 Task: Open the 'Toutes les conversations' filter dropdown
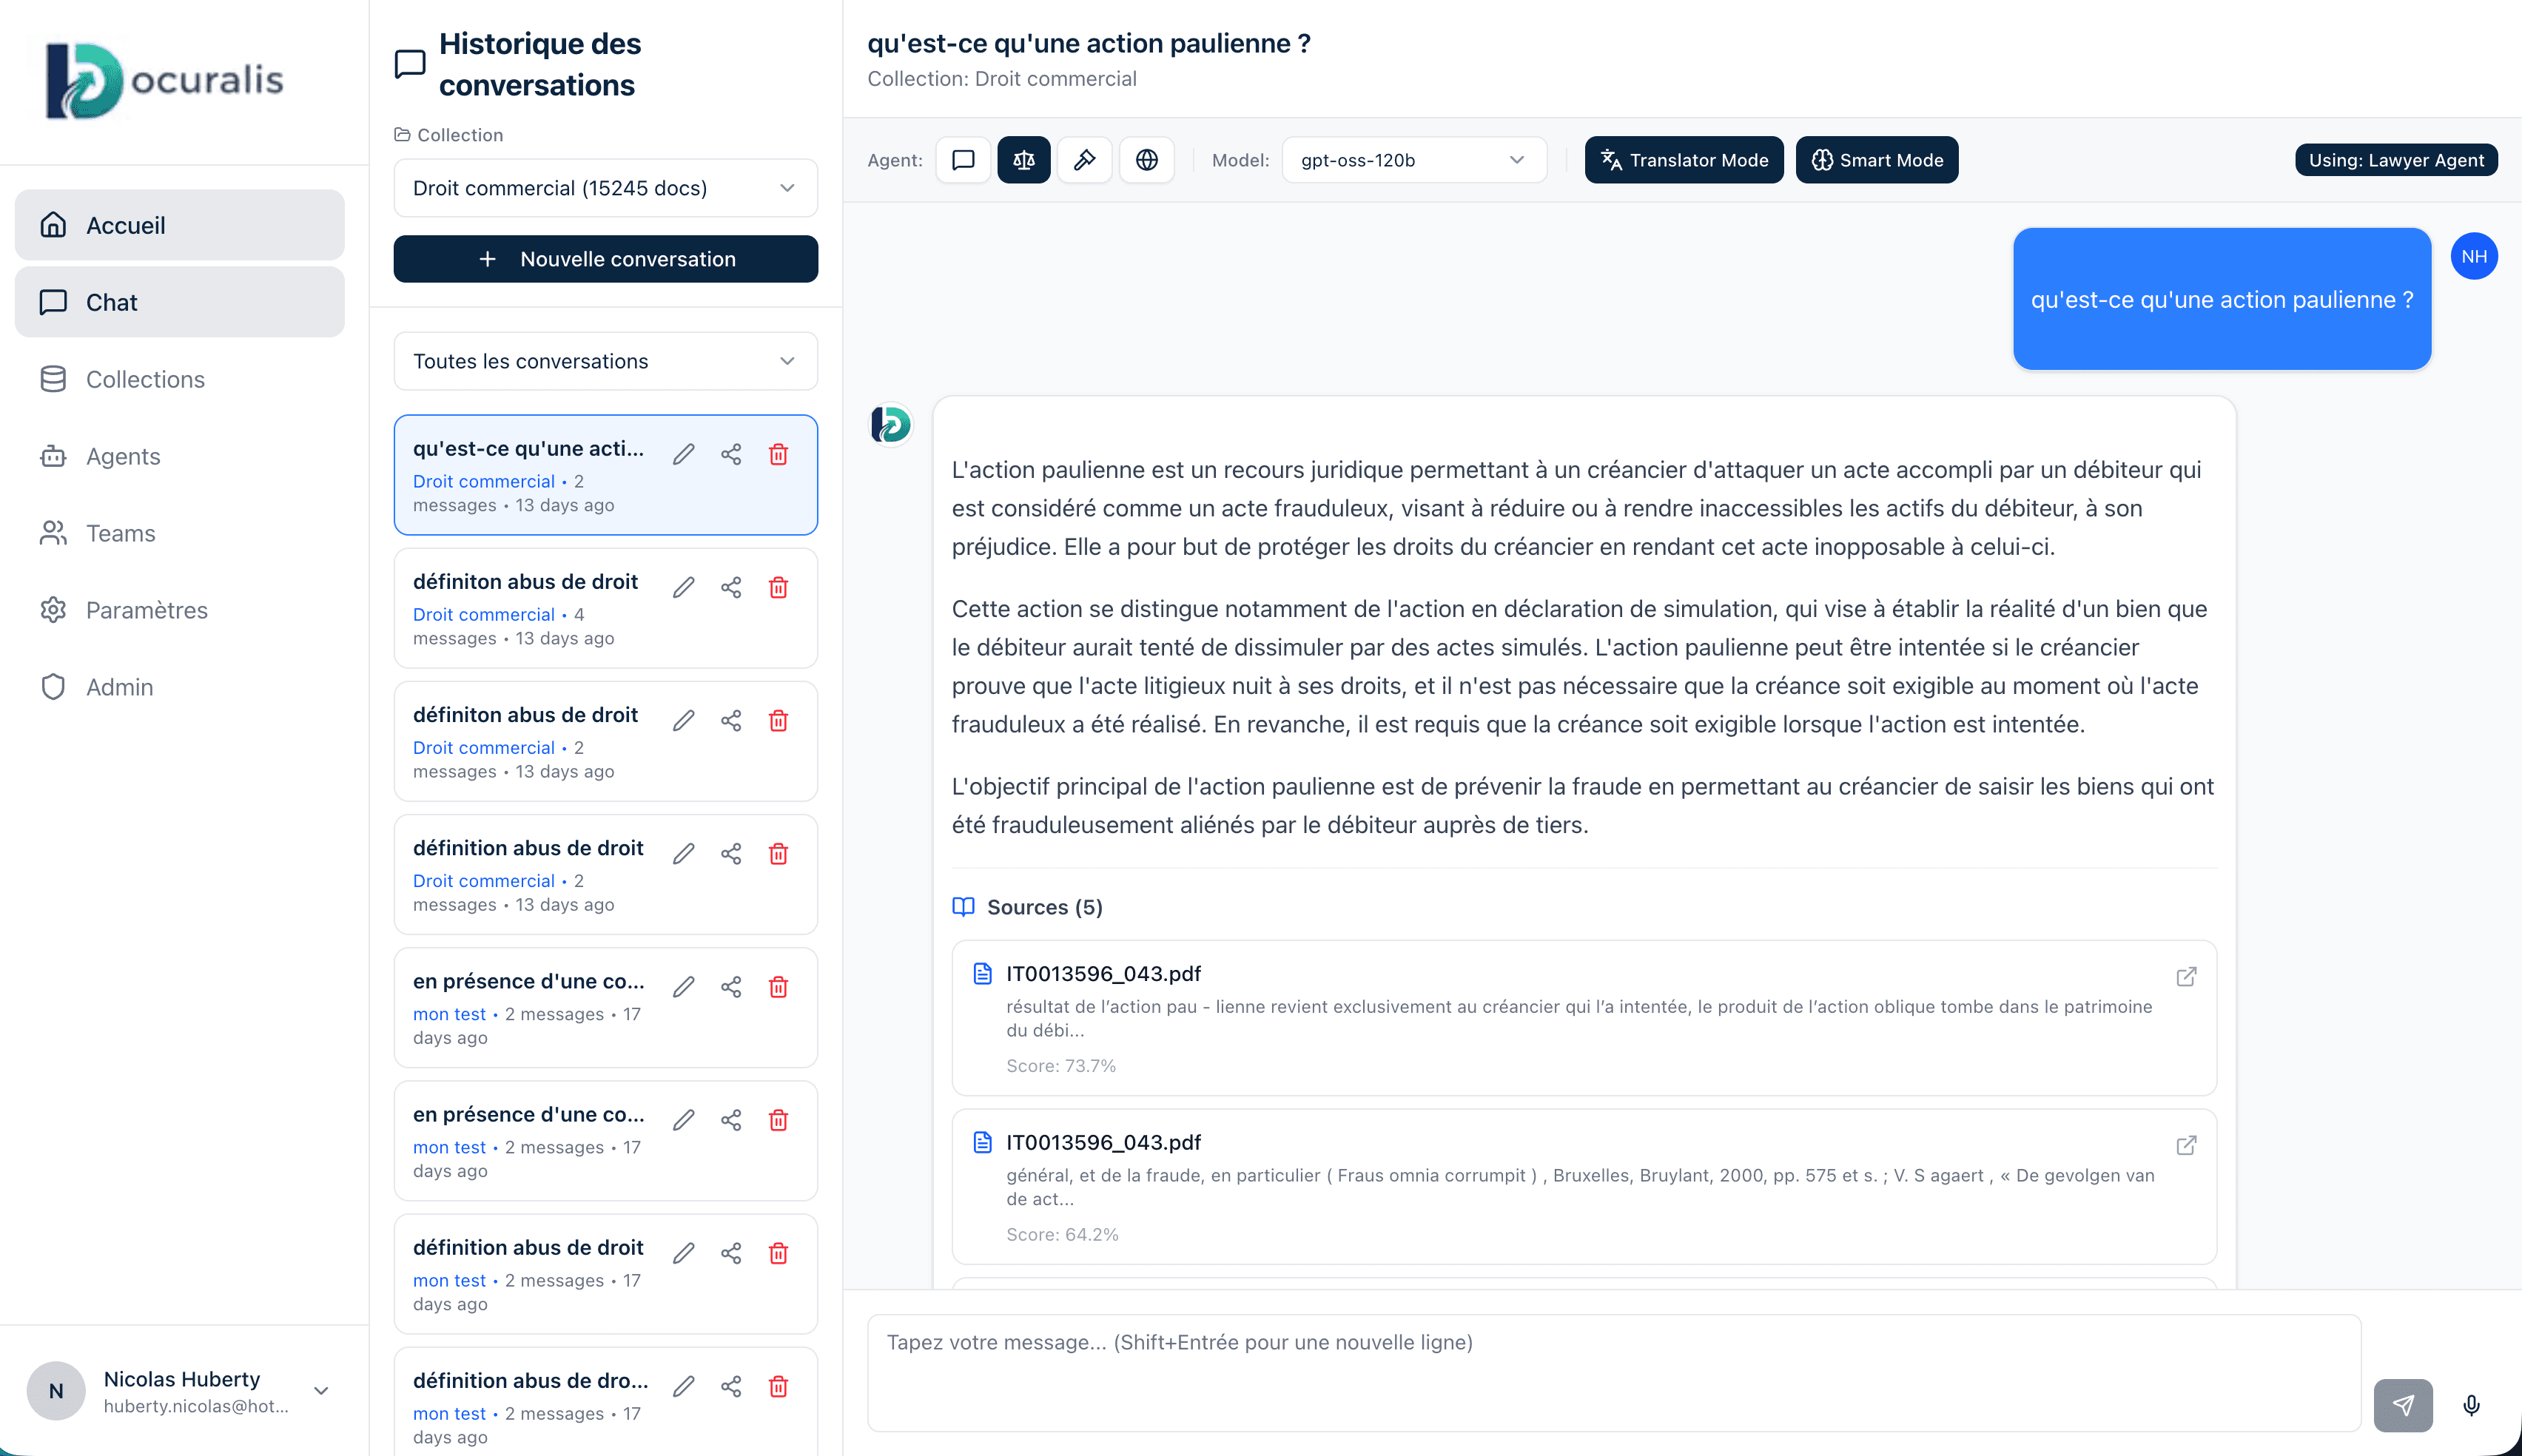point(605,361)
